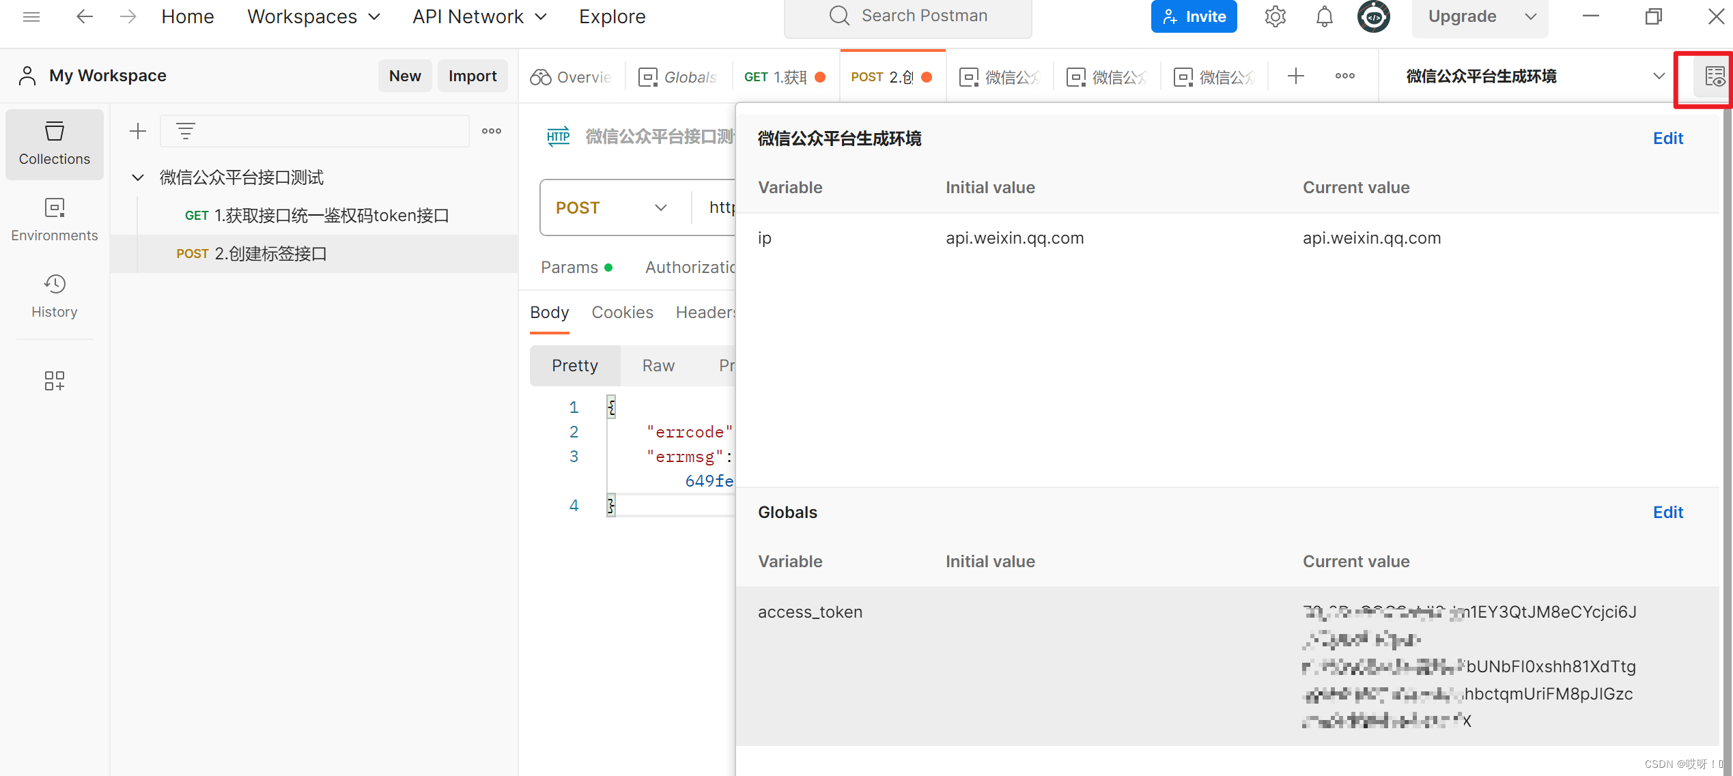The width and height of the screenshot is (1733, 776).
Task: Open the My Workspace user icon
Action: (x=27, y=76)
